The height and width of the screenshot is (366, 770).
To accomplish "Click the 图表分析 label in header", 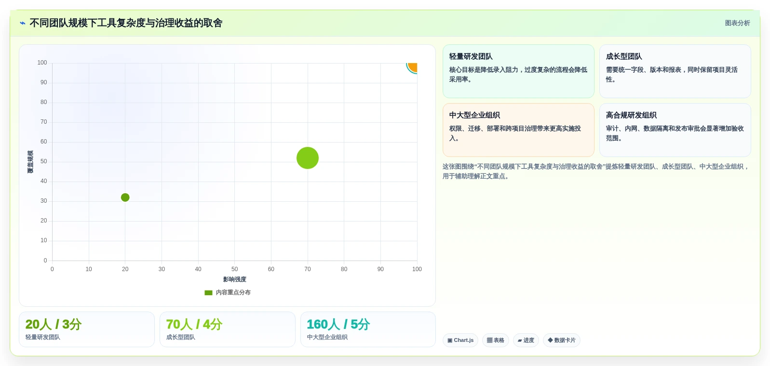I will click(737, 23).
